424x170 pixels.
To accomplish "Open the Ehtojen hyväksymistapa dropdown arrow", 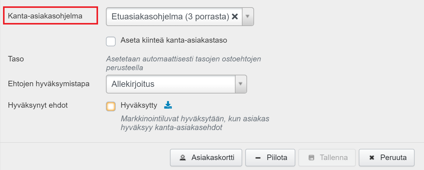I will (x=241, y=84).
